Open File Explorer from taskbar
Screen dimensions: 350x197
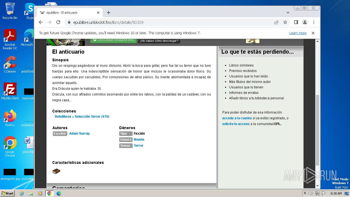point(31,193)
